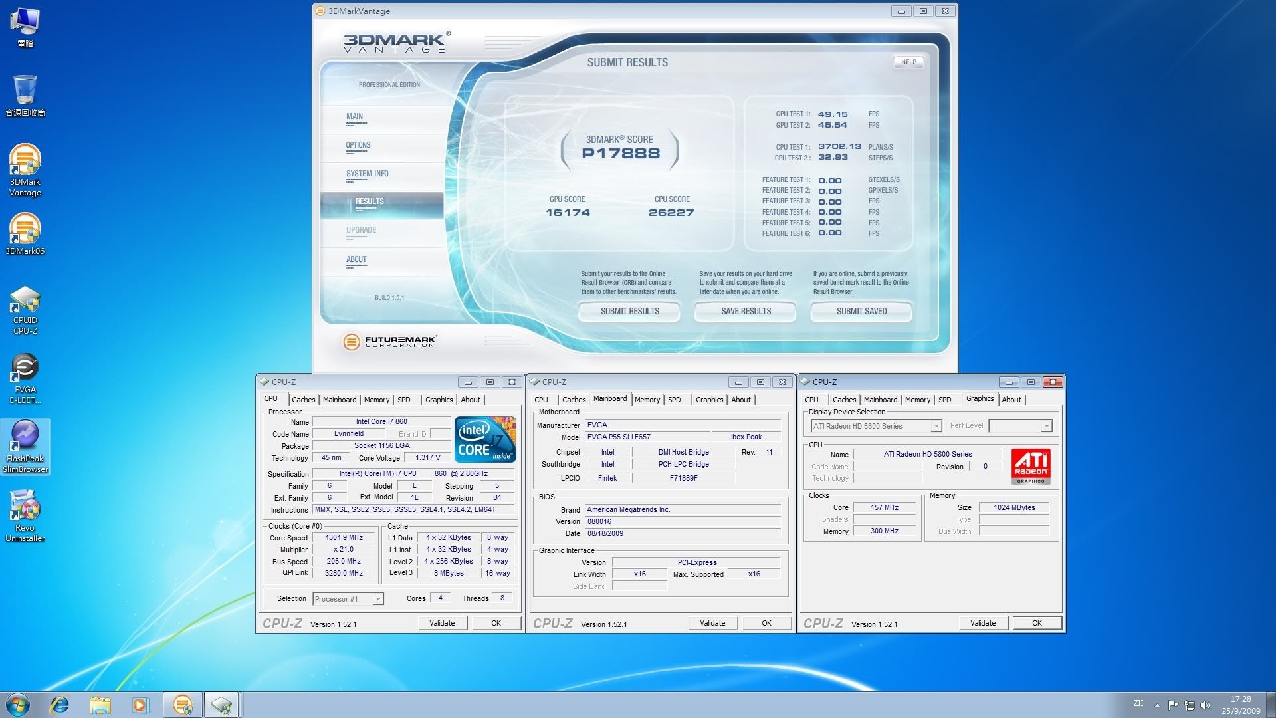Launch FlashPeak SlimBrowser from the desktop

[x=25, y=437]
